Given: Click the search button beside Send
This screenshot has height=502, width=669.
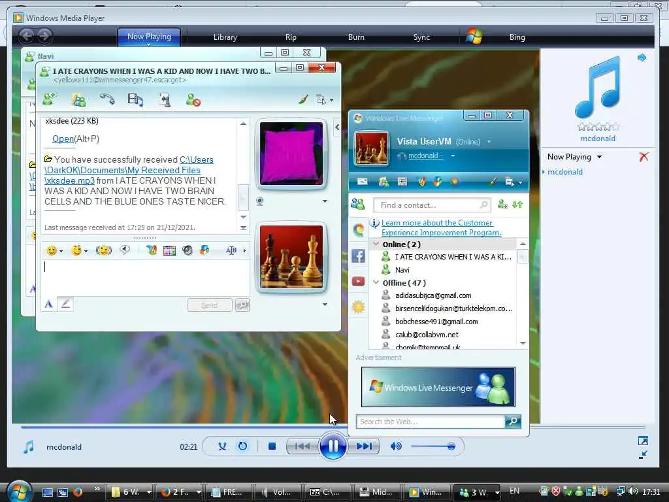Looking at the screenshot, I should pyautogui.click(x=242, y=305).
